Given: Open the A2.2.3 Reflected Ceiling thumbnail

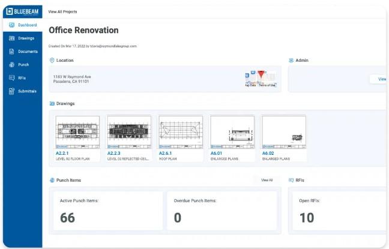Looking at the screenshot, I should pos(129,133).
